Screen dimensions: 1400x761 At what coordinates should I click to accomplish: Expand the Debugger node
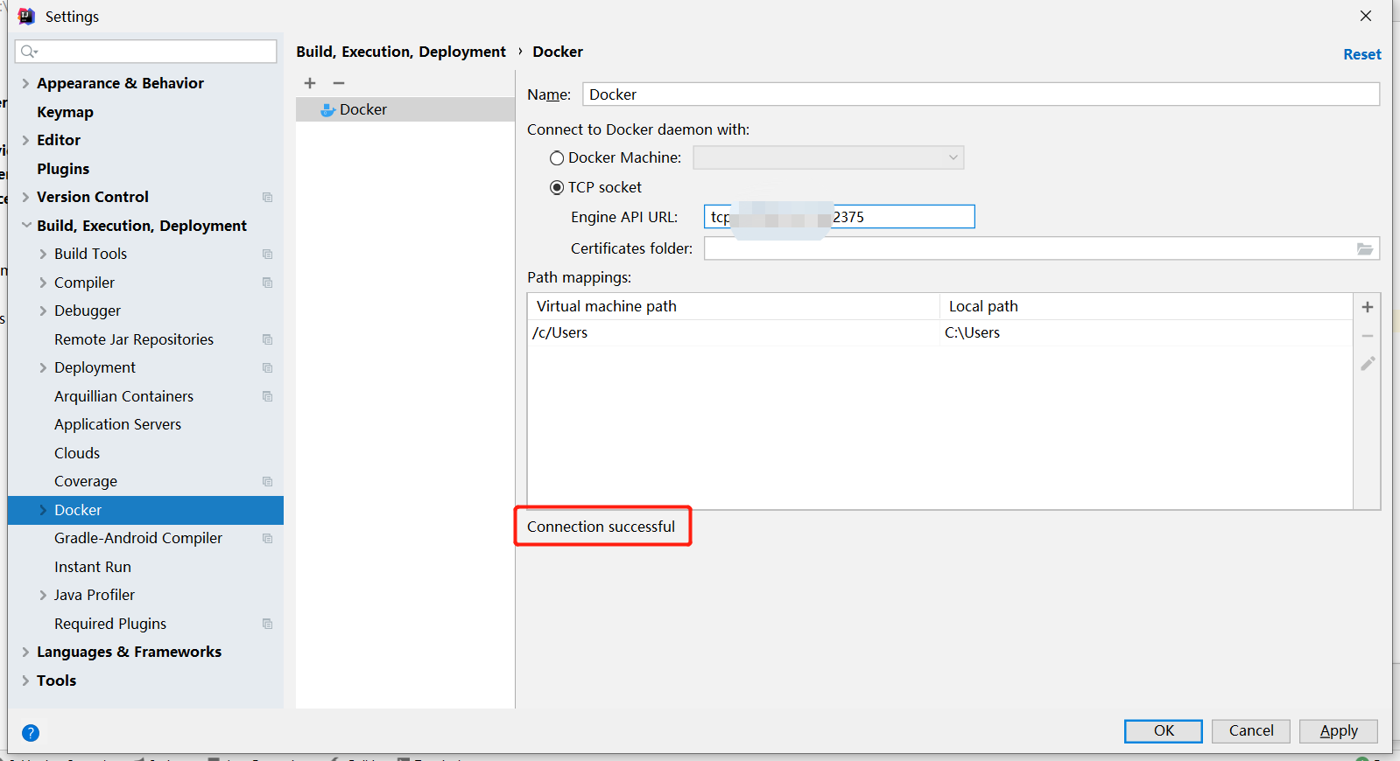(43, 311)
